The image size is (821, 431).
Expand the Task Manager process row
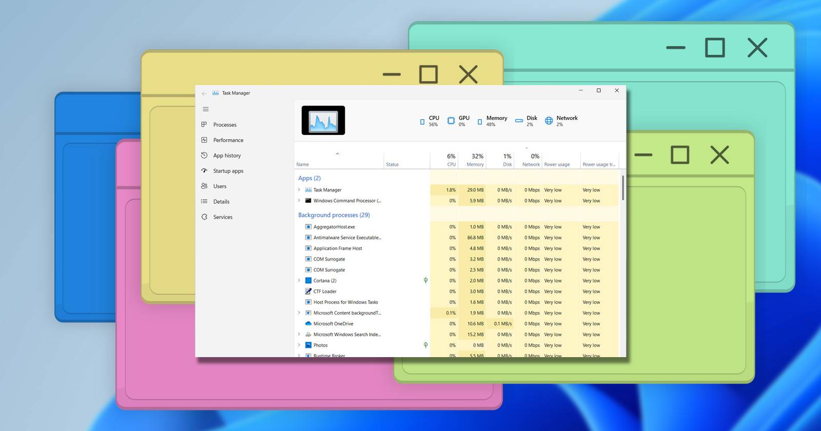click(x=299, y=190)
